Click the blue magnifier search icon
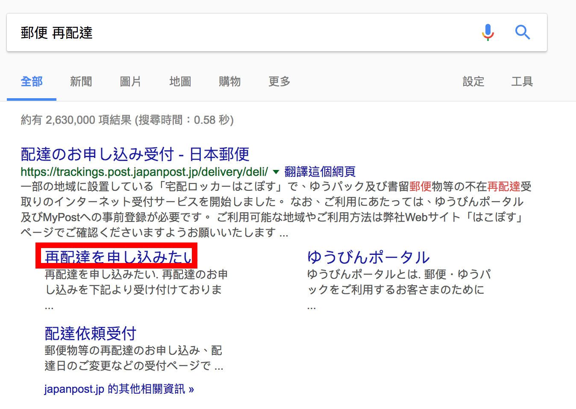Screen dimensions: 576x409 pyautogui.click(x=522, y=32)
